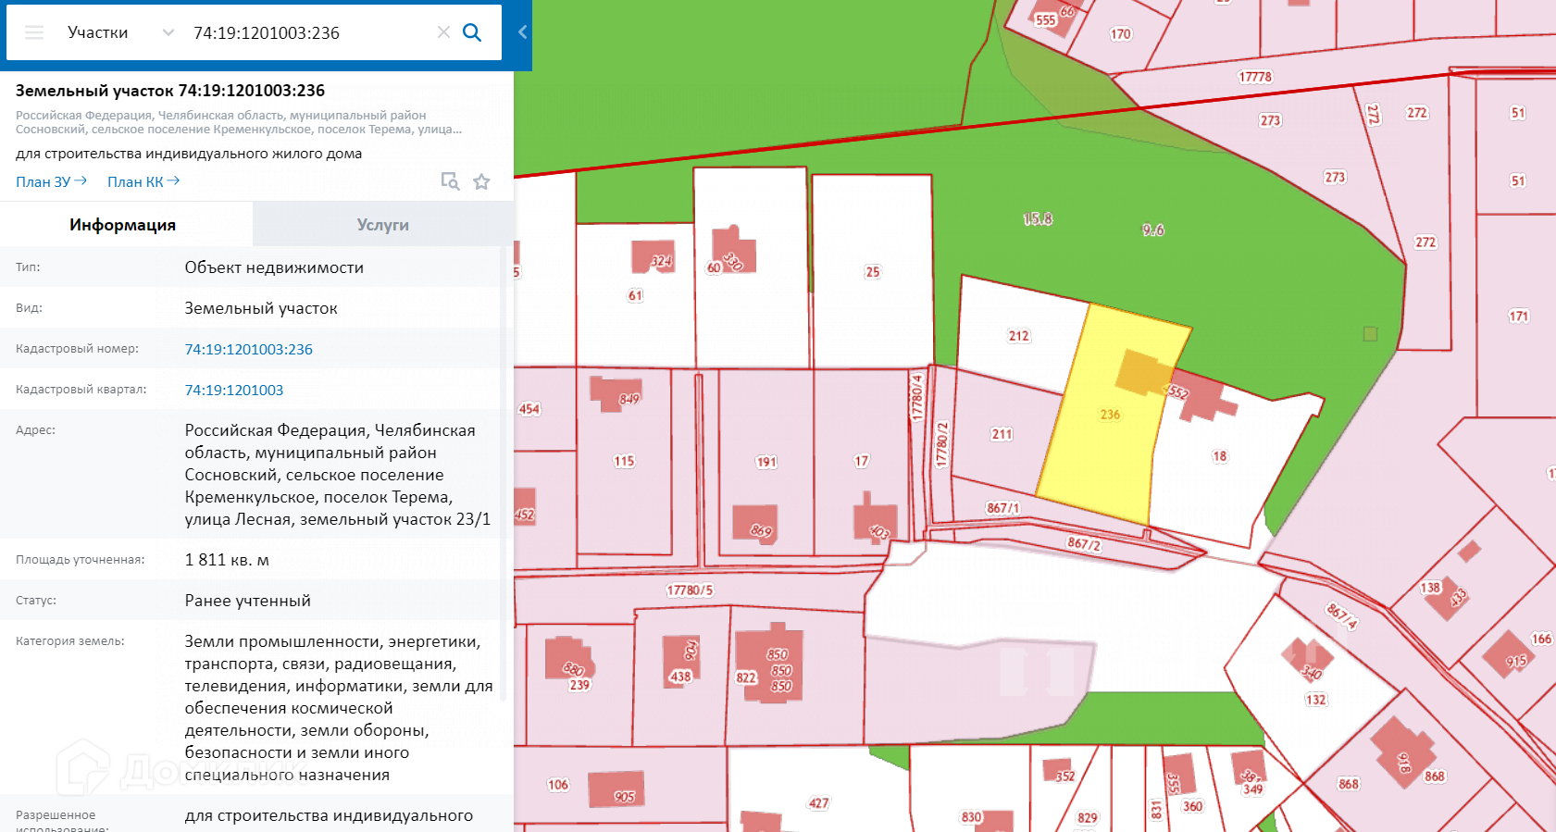
Task: Select the highlighted yellow parcel 236
Action: click(1110, 415)
